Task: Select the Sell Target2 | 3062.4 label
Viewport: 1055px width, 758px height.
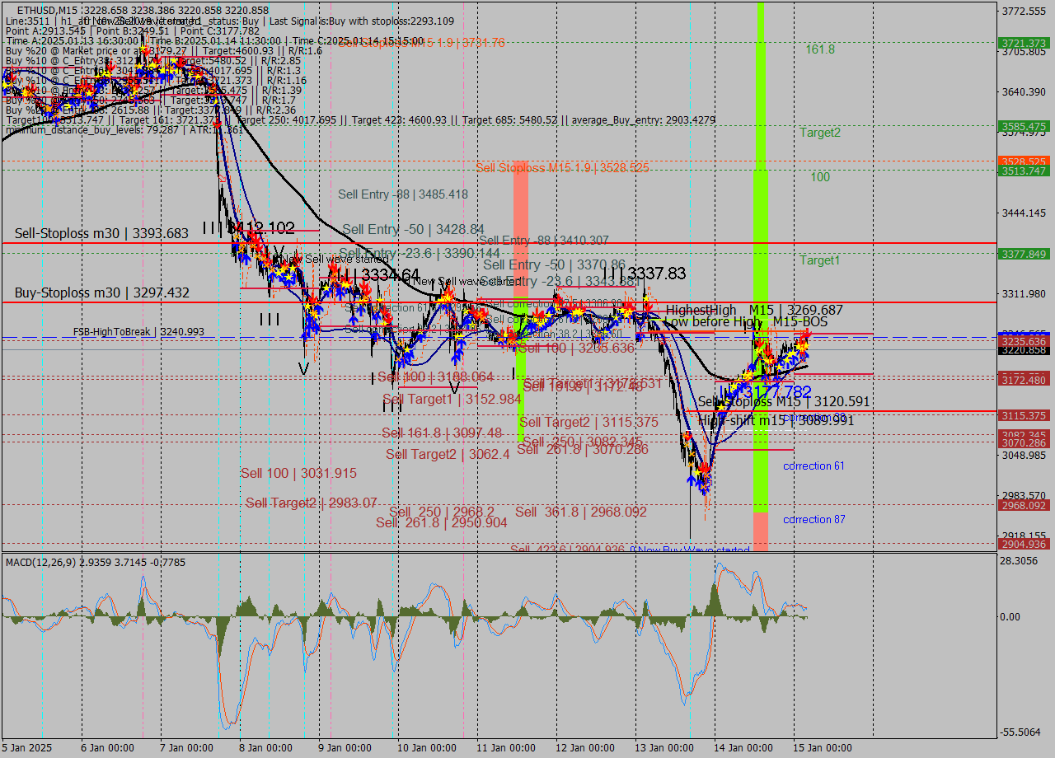Action: pyautogui.click(x=448, y=454)
